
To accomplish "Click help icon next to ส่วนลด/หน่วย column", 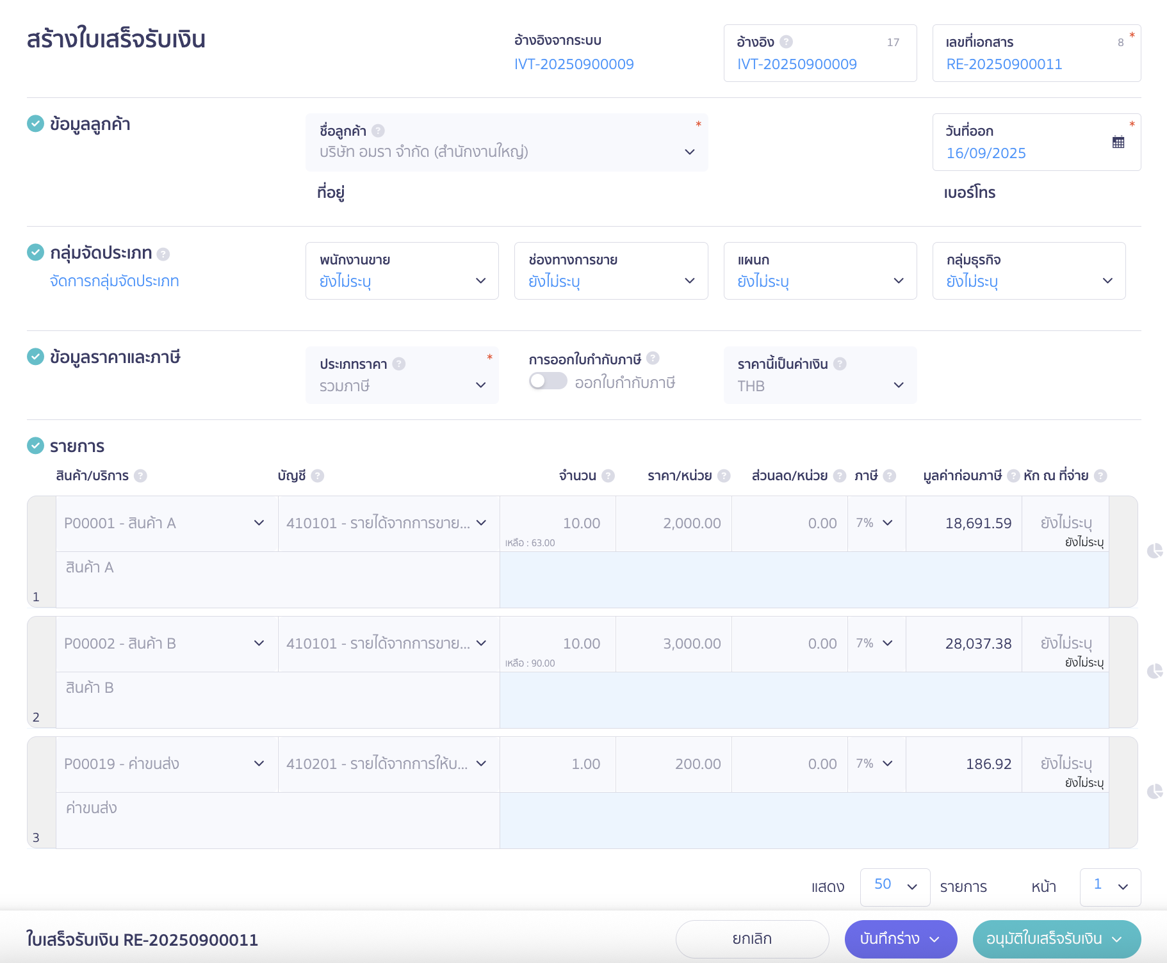I will [x=839, y=476].
